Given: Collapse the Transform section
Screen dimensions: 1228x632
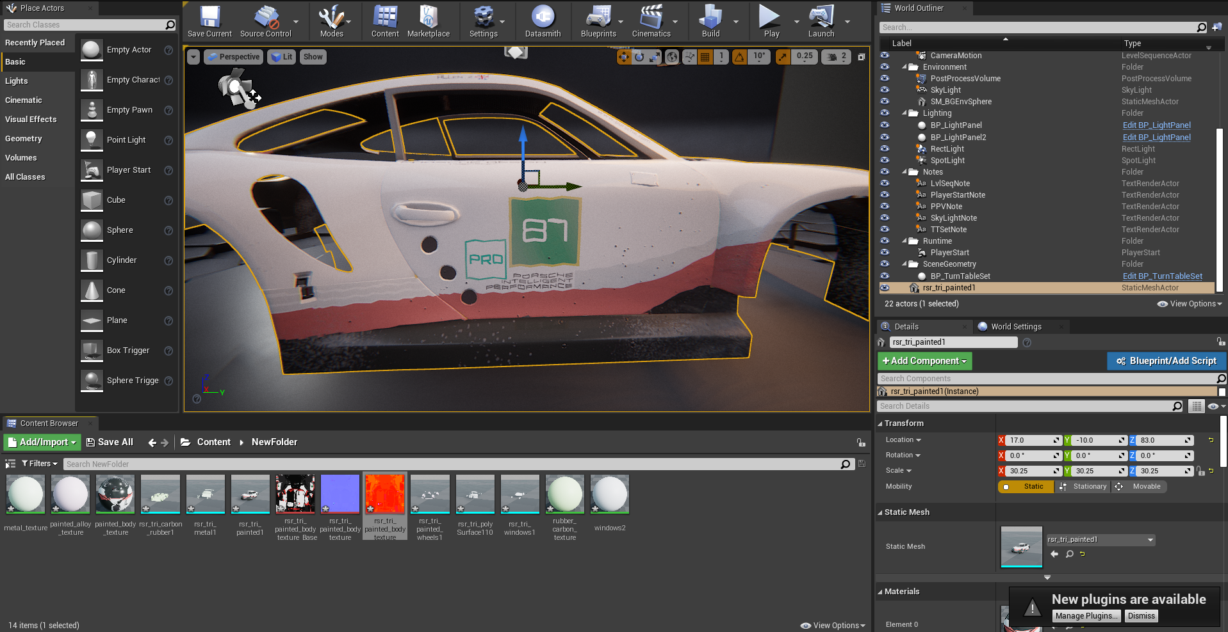Looking at the screenshot, I should [880, 423].
